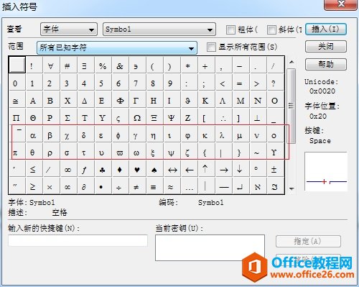The image size is (359, 287).
Task: Select the not-equal ≠ symbol
Action: tap(136, 186)
